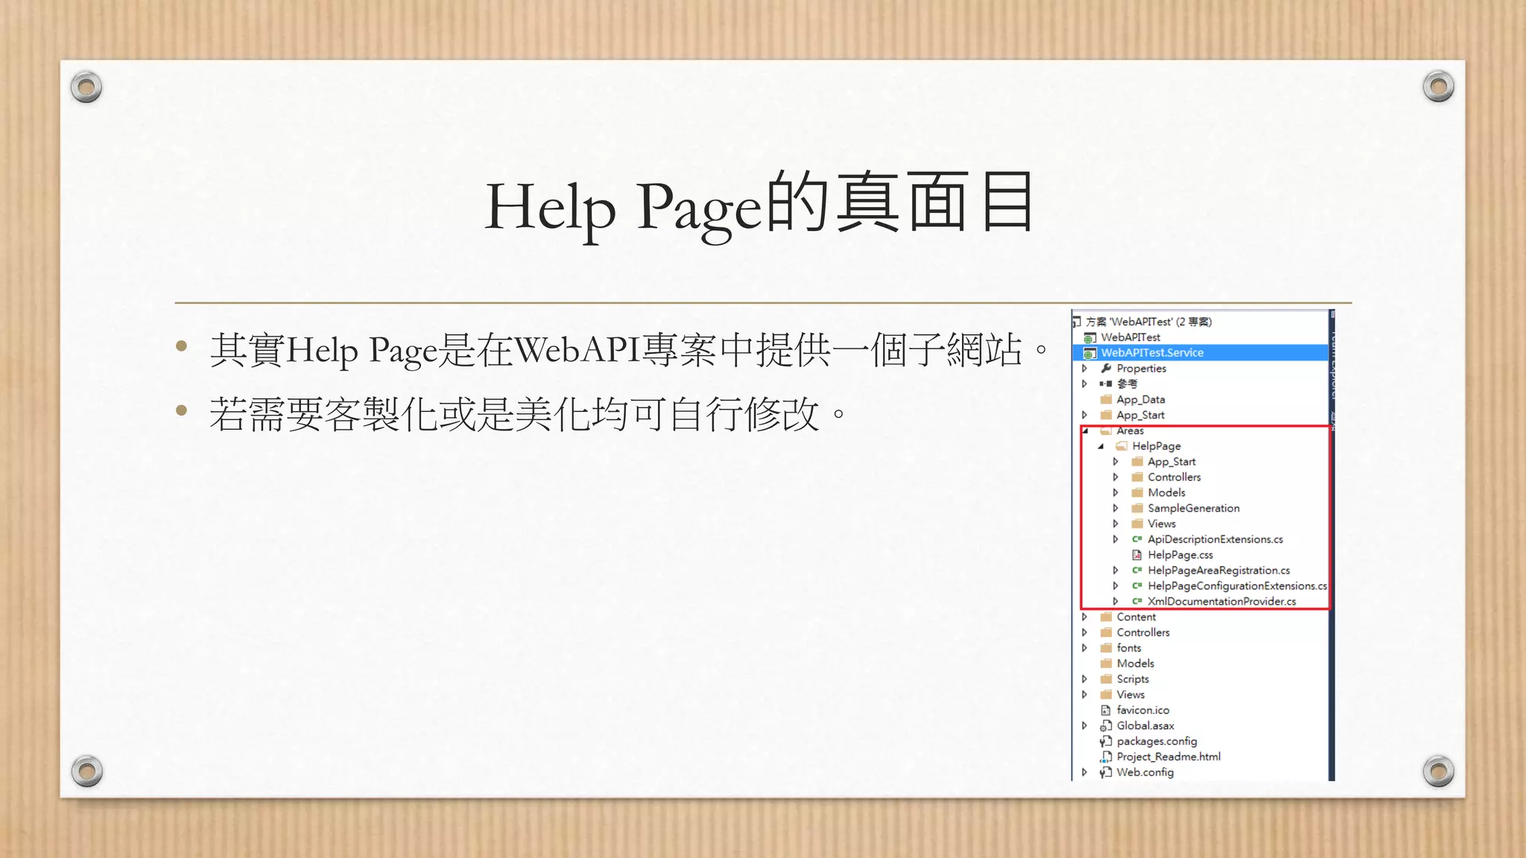Click the favicon.ico file icon
This screenshot has height=858, width=1526.
[1106, 711]
